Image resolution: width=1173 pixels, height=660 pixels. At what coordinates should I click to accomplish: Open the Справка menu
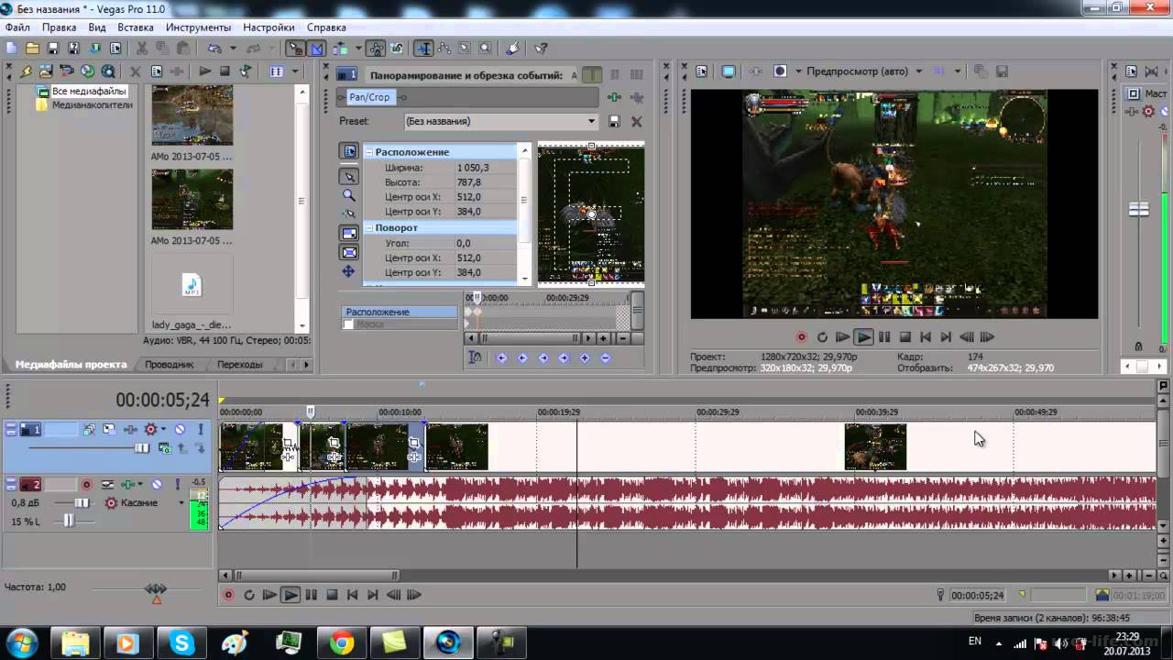[326, 27]
